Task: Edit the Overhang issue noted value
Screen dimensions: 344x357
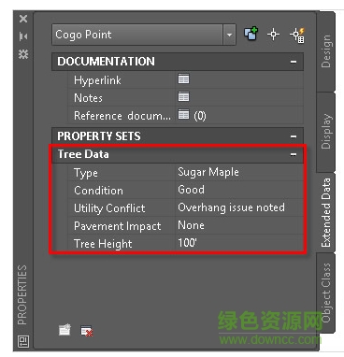Action: click(231, 207)
